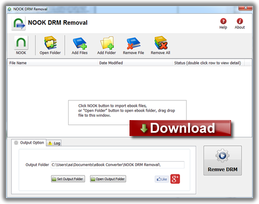Close the NOOK DRM Removal window
The image size is (259, 204).
(245, 8)
